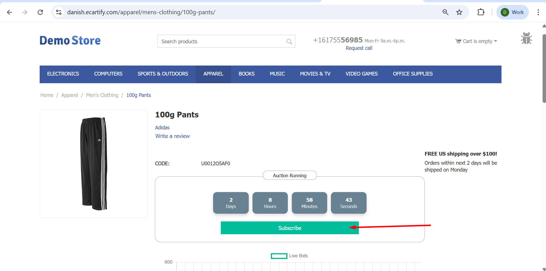Image resolution: width=546 pixels, height=271 pixels.
Task: Open the zoom magnifier in address bar
Action: (445, 12)
